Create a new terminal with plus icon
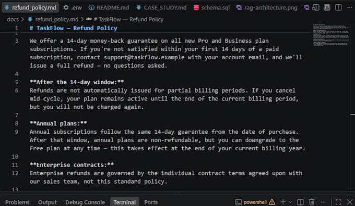The image size is (355, 206). [283, 202]
